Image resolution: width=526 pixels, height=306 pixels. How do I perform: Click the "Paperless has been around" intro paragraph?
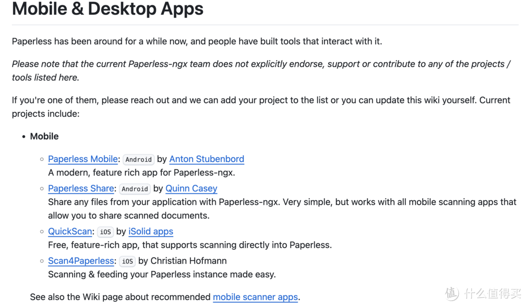197,41
